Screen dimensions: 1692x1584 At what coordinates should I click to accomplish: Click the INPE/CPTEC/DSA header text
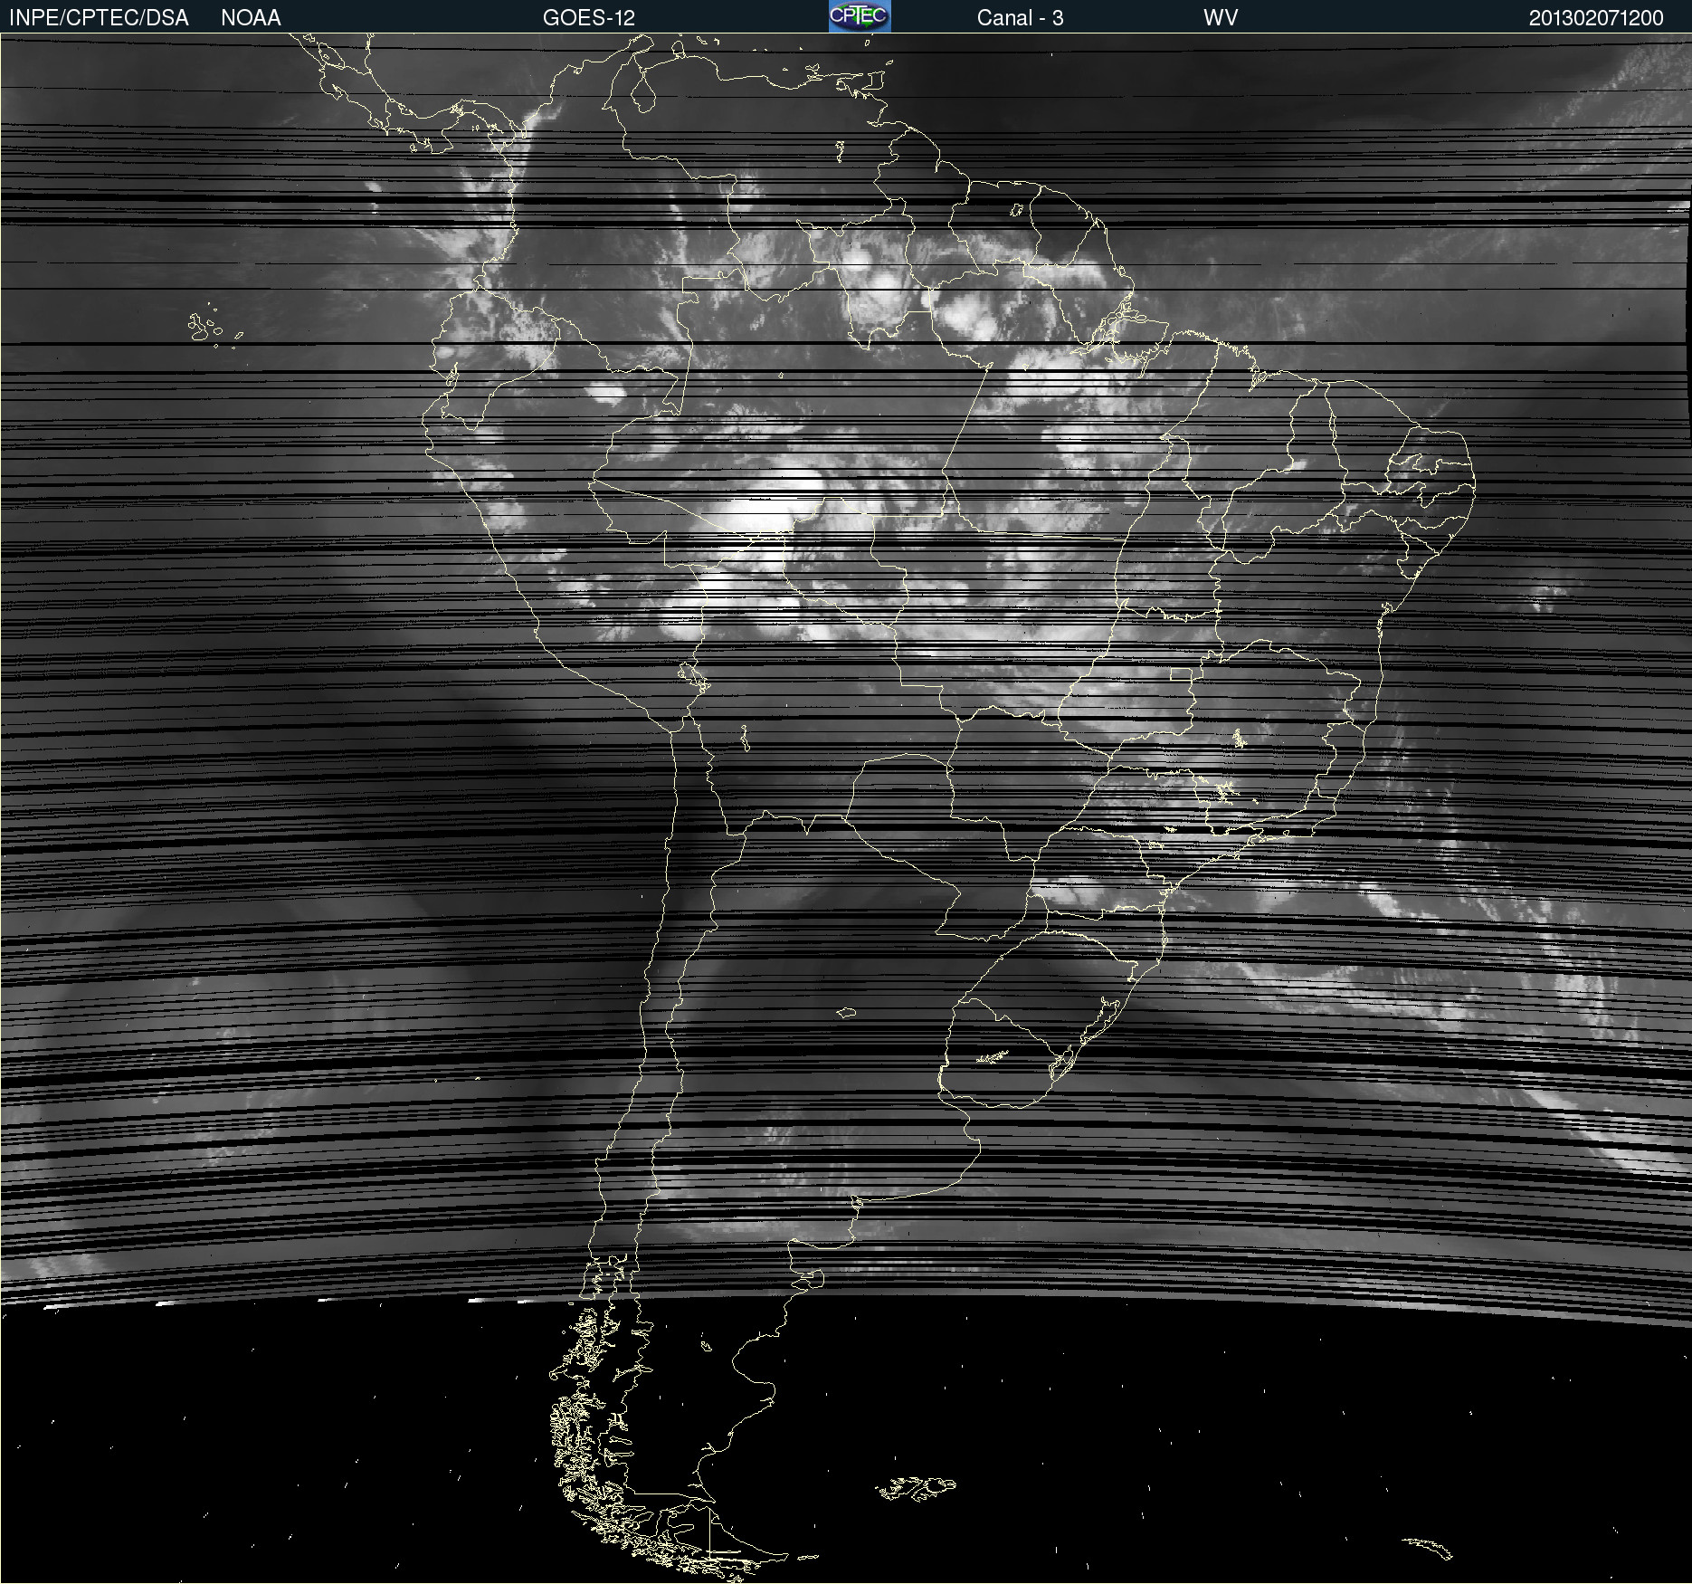[99, 18]
